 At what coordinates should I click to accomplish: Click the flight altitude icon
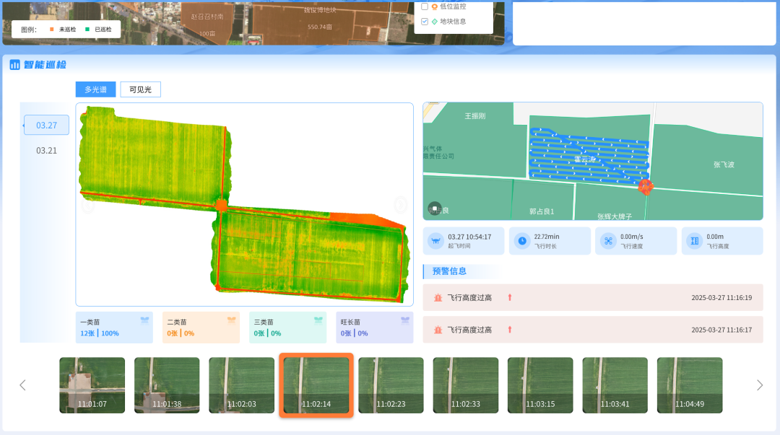point(694,241)
